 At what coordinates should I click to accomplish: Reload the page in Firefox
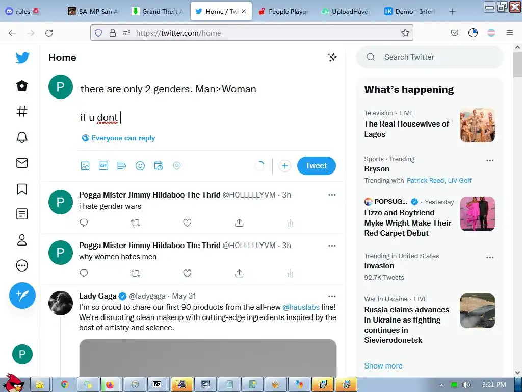pos(49,33)
